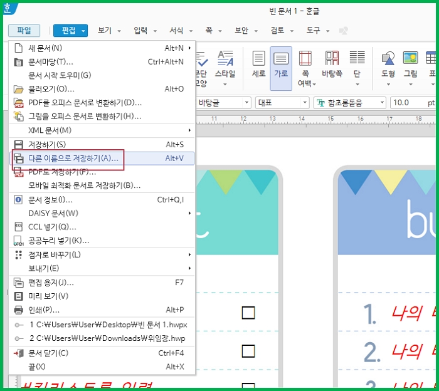Open 편집 menu dropdown arrow
The width and height of the screenshot is (439, 391).
(83, 31)
